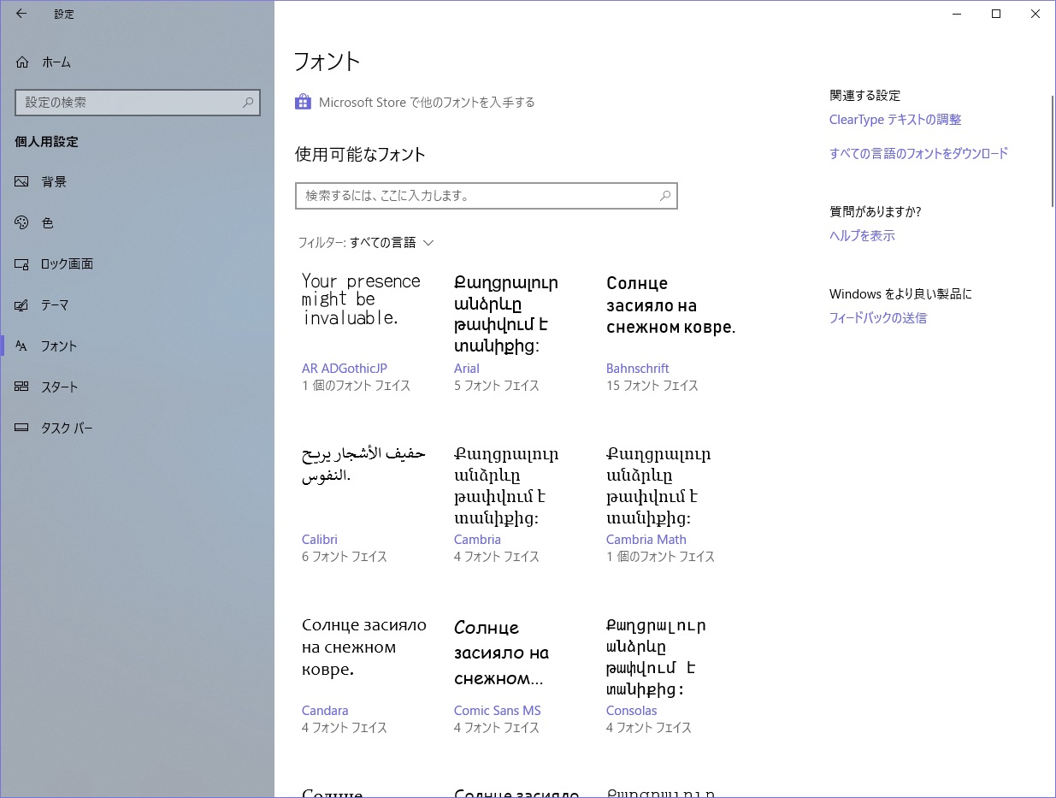
Task: Click the back arrow in the title bar
Action: coord(21,14)
